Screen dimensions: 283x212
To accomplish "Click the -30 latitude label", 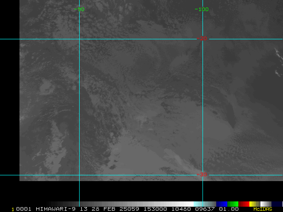I will (x=202, y=174).
